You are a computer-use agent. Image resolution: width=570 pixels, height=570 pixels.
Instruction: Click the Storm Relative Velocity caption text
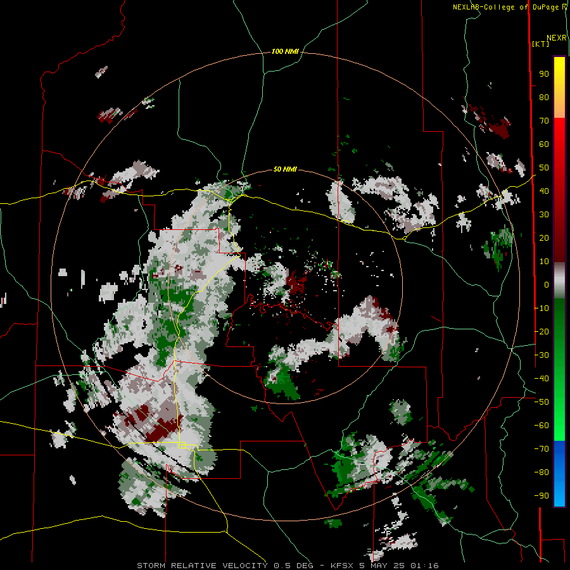(x=288, y=566)
